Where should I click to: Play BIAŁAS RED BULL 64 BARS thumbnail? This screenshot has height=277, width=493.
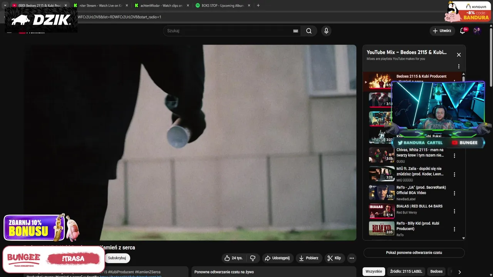click(382, 211)
